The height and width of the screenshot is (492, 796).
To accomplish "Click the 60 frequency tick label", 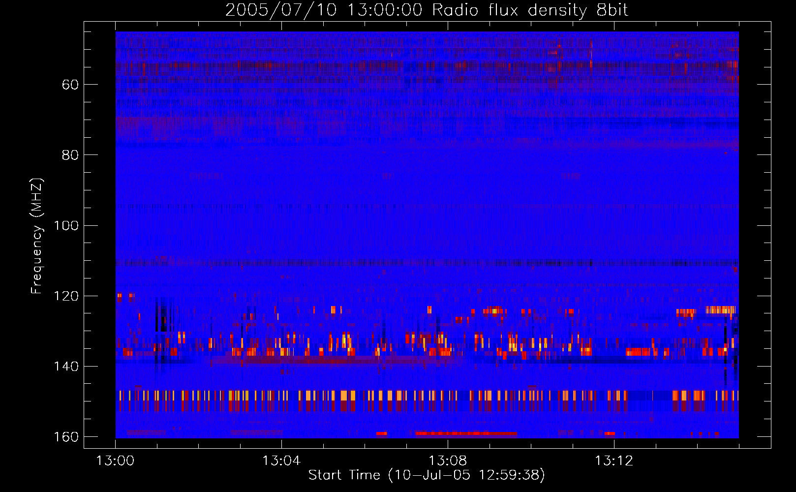I will pyautogui.click(x=70, y=85).
